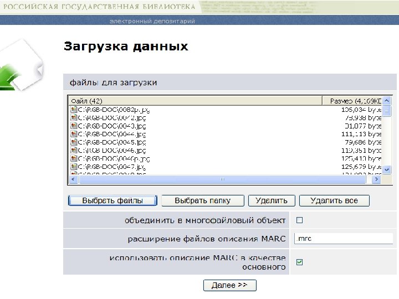Click file list scroll up arrow
Screen dimensions: 399x299
[387, 101]
